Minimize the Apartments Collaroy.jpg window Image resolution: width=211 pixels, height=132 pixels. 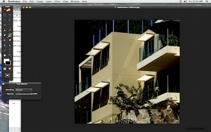click(27, 7)
